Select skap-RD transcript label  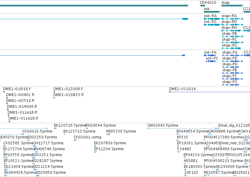229,22
